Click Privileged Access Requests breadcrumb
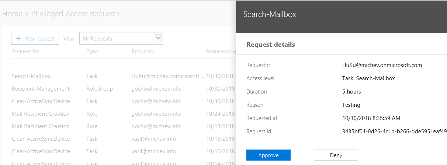447x165 pixels. [75, 14]
